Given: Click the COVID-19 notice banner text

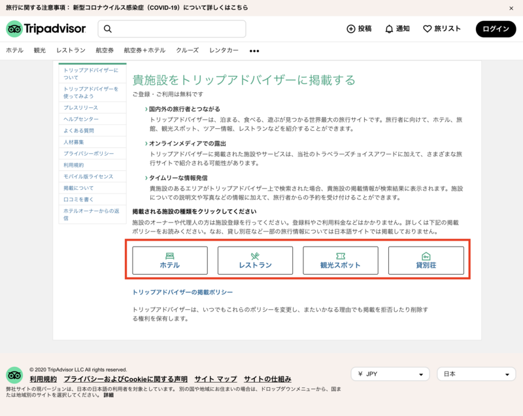Looking at the screenshot, I should 127,8.
